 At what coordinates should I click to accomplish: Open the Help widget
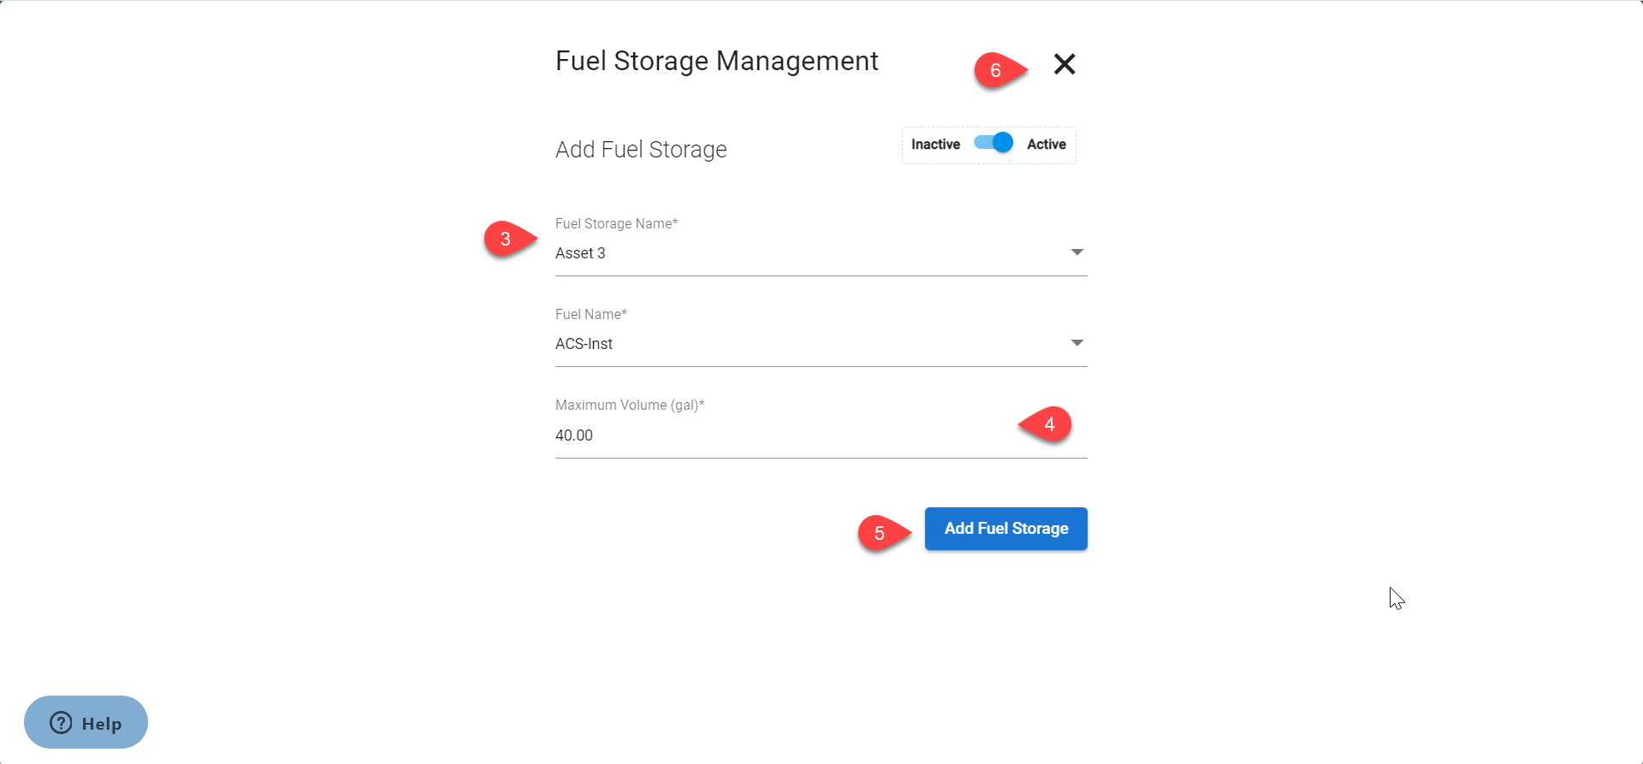click(x=86, y=723)
